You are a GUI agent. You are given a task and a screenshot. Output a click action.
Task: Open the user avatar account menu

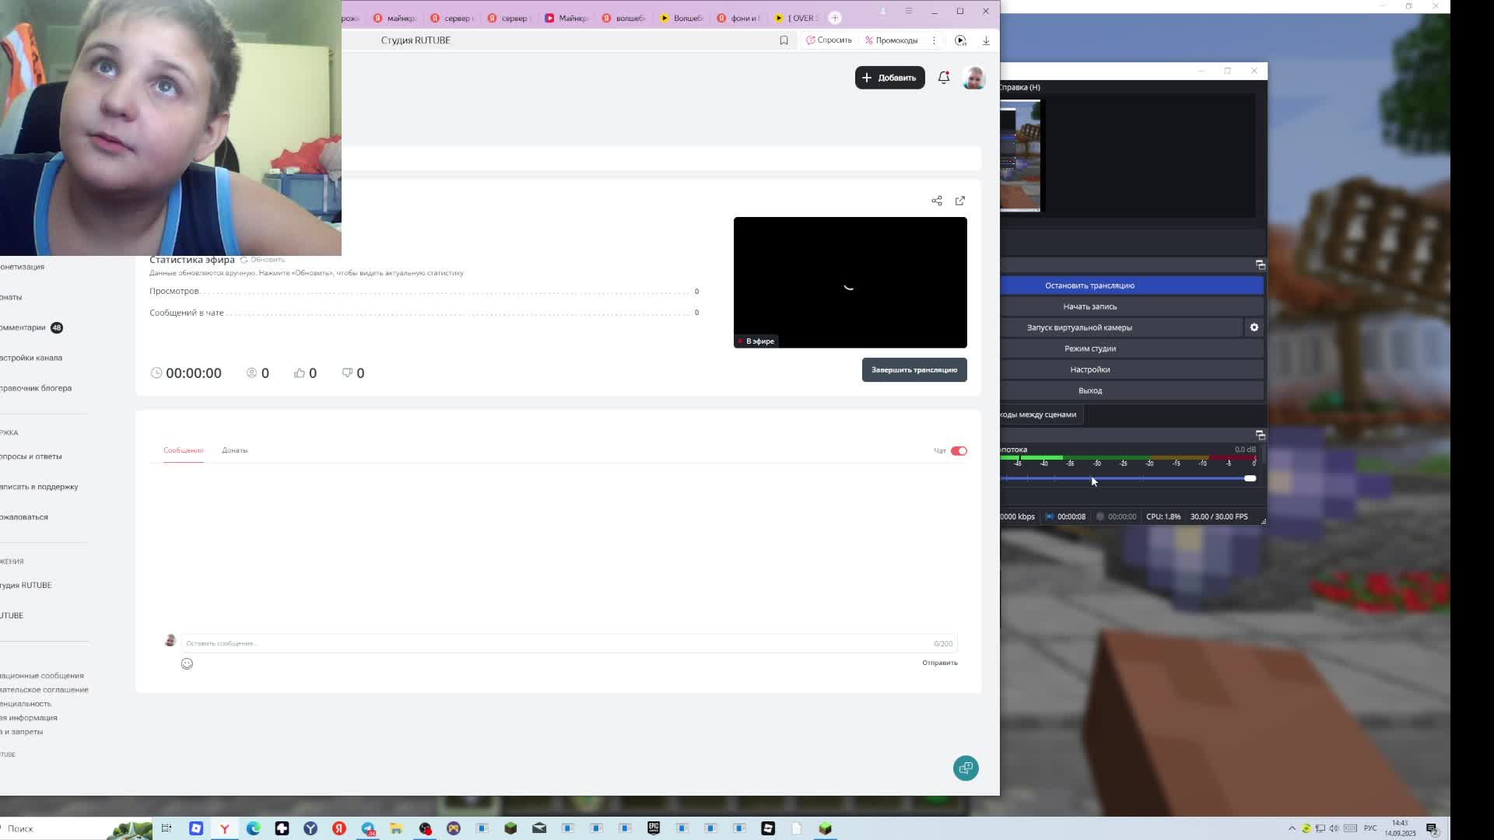click(973, 78)
